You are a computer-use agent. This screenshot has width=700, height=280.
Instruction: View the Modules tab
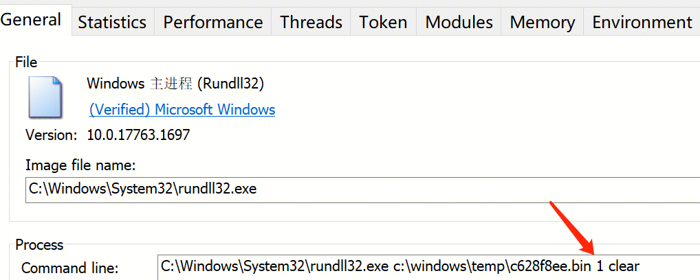(x=459, y=22)
